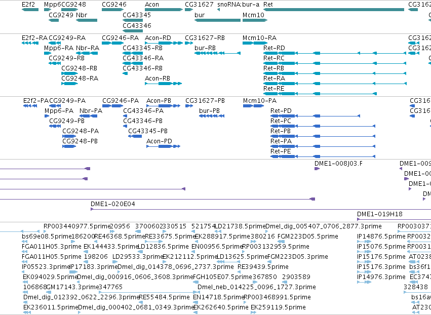Select the CG43346 gene label

pos(137,25)
